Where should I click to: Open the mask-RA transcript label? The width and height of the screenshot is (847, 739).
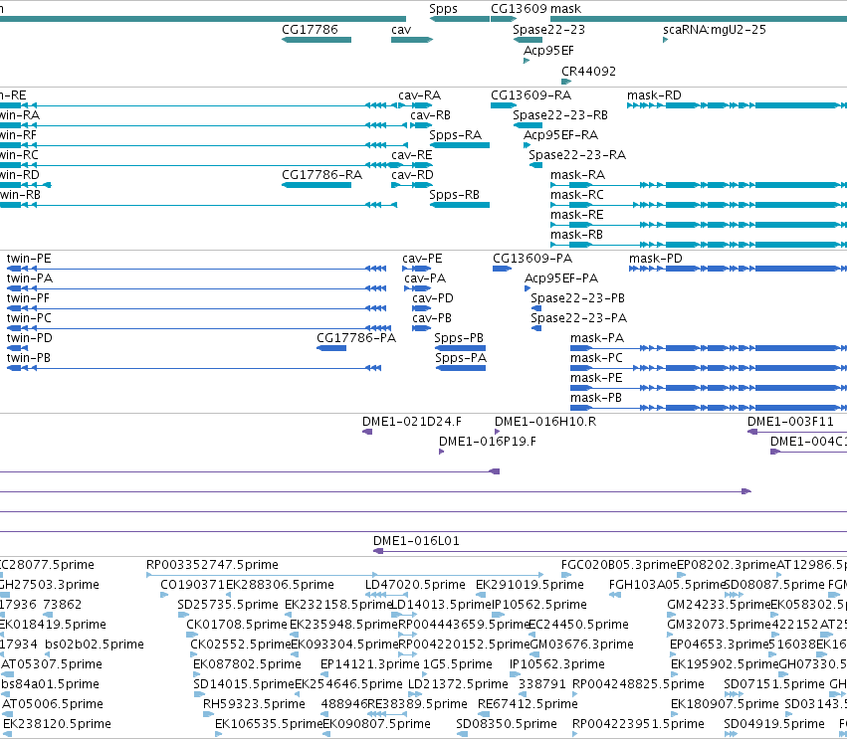578,175
